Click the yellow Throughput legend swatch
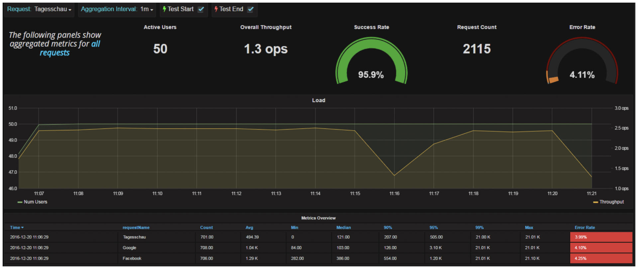Viewport: 638px width, 269px height. coord(595,202)
